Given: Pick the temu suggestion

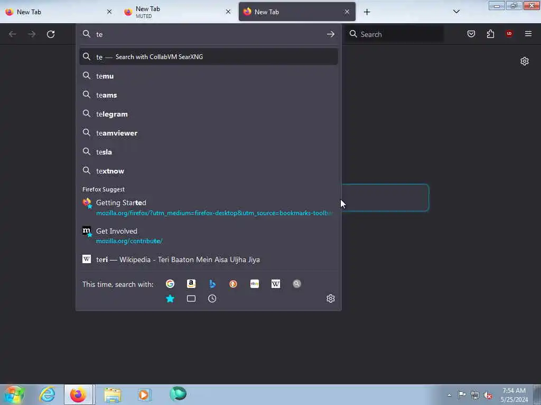Looking at the screenshot, I should pos(208,76).
